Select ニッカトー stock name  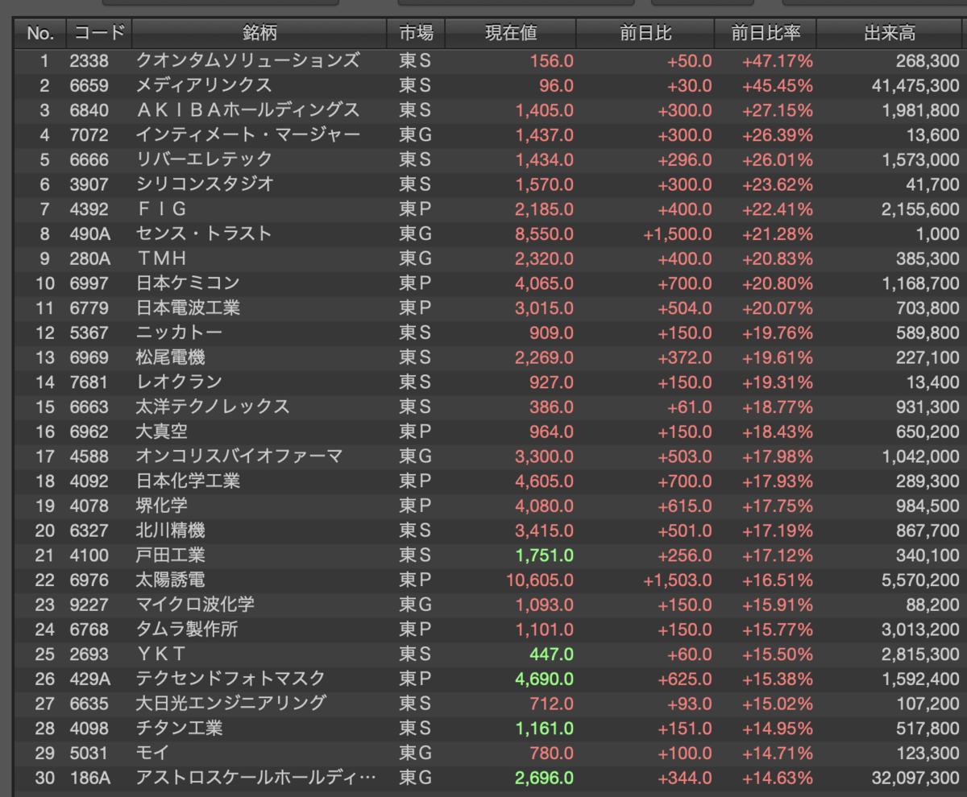click(x=179, y=332)
